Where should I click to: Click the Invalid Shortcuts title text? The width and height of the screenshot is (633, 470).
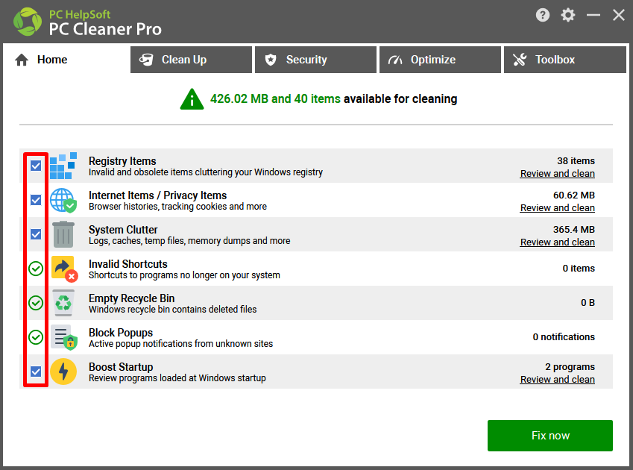(x=128, y=264)
